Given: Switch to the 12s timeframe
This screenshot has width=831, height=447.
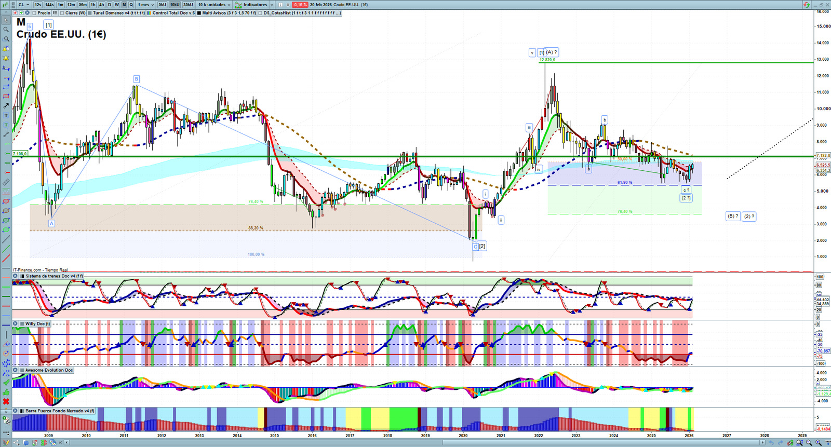Looking at the screenshot, I should point(38,5).
